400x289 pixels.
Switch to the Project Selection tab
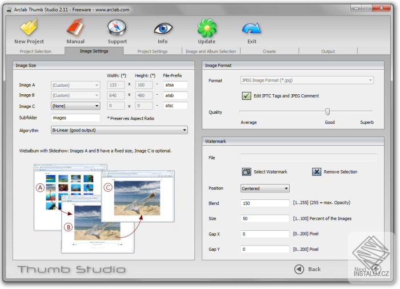(35, 51)
